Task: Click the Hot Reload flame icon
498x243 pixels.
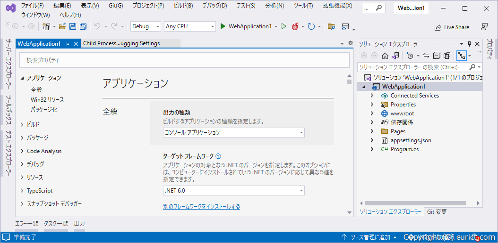Action: [x=295, y=26]
